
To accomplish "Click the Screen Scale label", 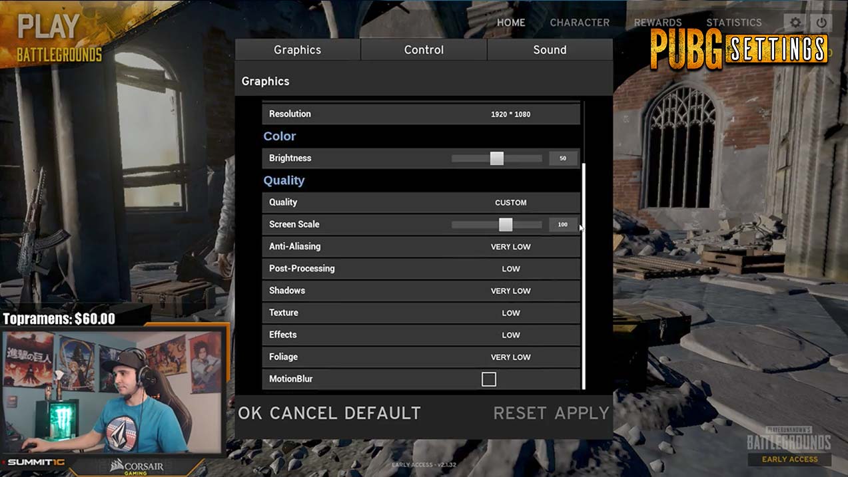I will tap(294, 224).
